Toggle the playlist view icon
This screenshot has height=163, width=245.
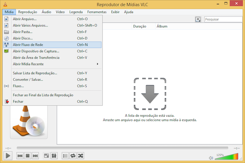click(x=65, y=156)
